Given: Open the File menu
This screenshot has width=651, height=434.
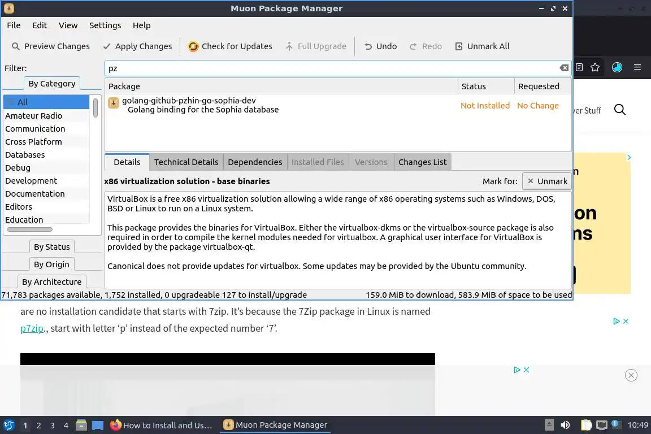Looking at the screenshot, I should pos(14,25).
